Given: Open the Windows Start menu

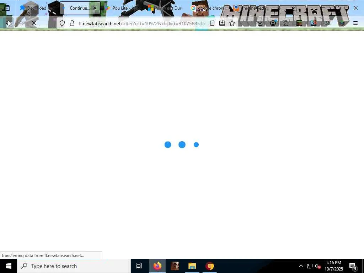Looking at the screenshot, I should [9, 266].
